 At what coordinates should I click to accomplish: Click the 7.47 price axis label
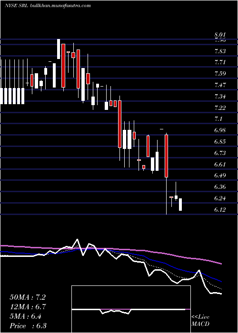(220, 85)
